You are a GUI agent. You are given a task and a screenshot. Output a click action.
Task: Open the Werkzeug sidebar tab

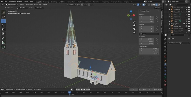pos(162,23)
